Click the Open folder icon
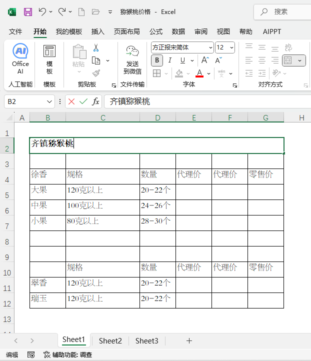311x361 pixels. [x=95, y=11]
